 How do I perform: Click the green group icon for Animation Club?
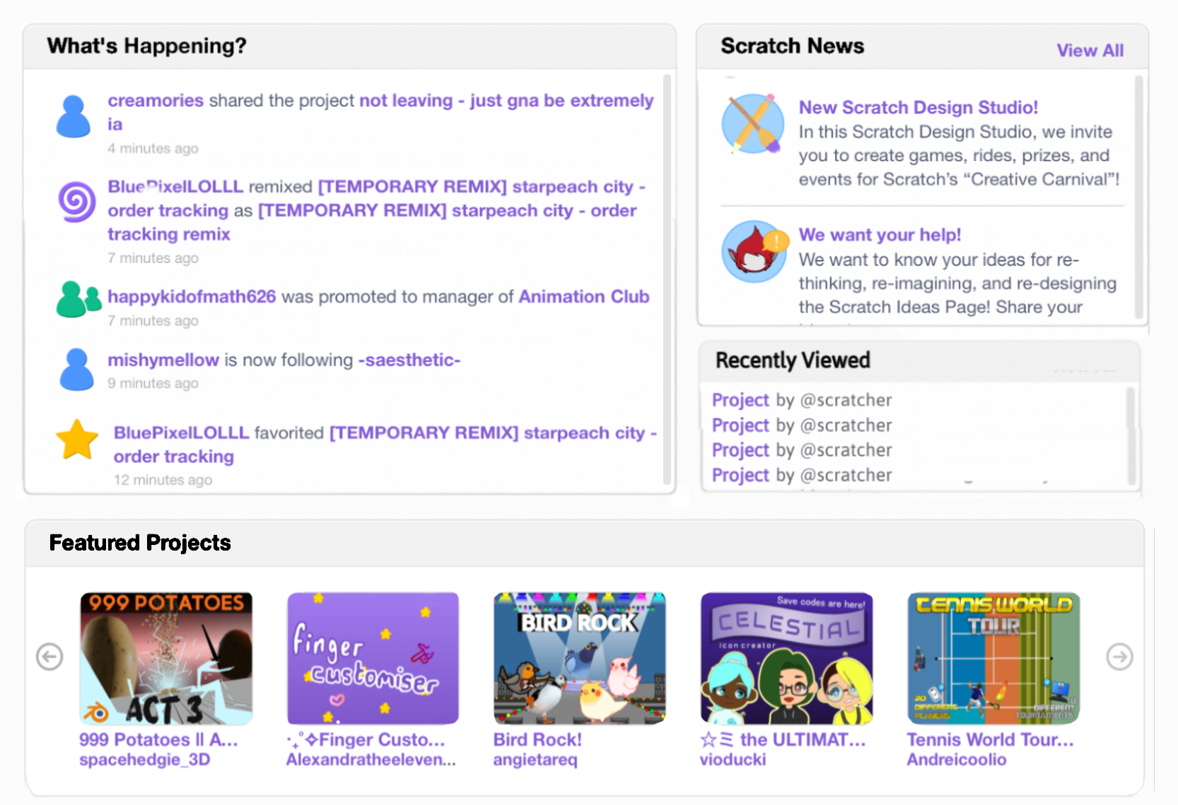(x=78, y=300)
